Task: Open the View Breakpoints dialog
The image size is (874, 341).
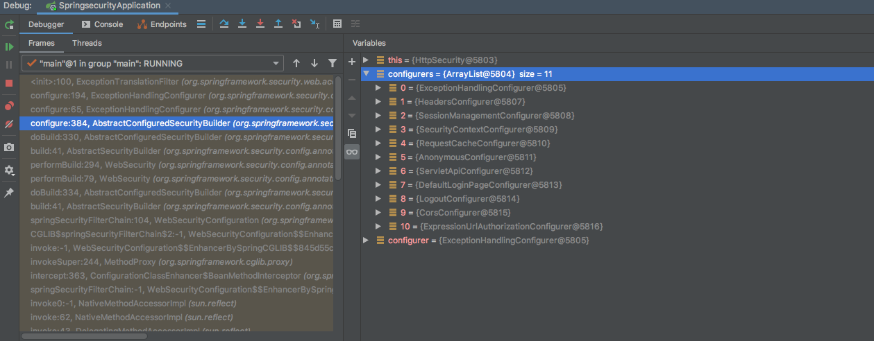Action: click(9, 106)
